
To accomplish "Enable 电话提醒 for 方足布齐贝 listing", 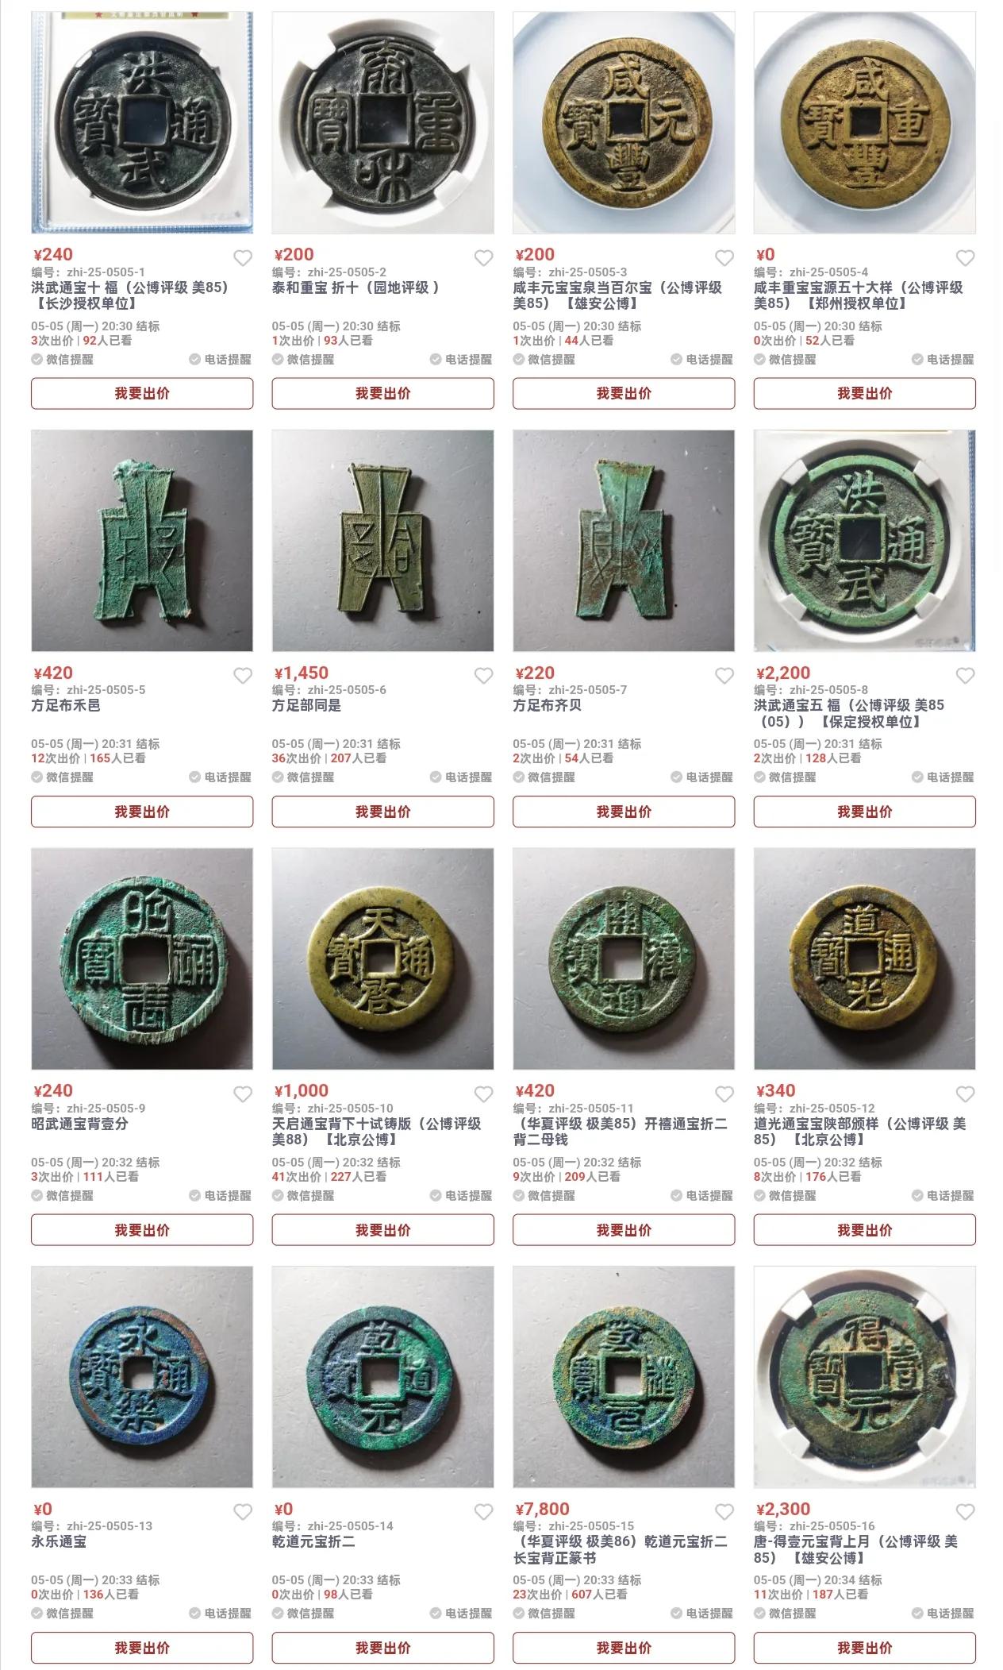I will [702, 777].
